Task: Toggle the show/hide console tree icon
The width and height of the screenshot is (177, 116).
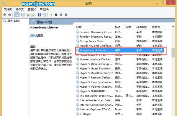Action: [16, 15]
